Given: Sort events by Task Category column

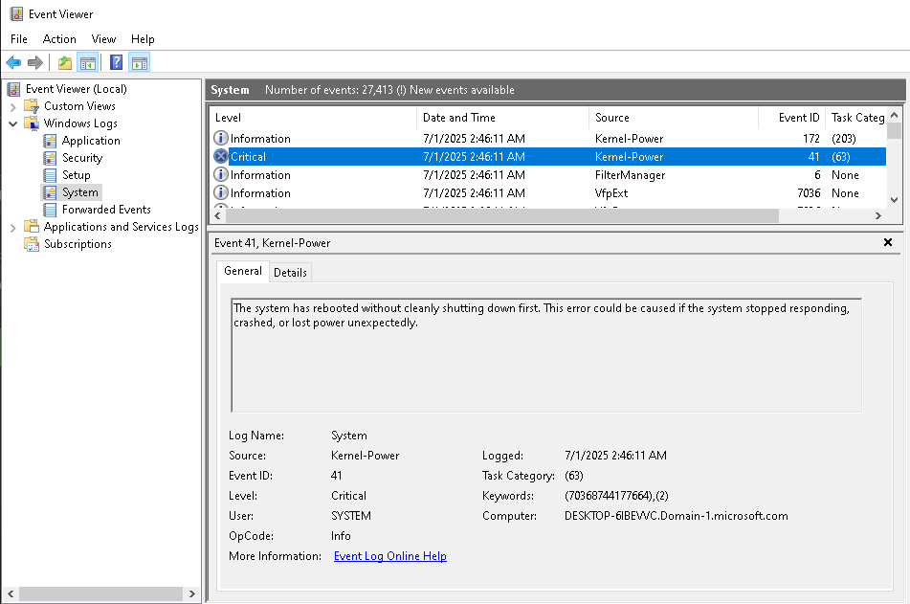Looking at the screenshot, I should tap(856, 118).
